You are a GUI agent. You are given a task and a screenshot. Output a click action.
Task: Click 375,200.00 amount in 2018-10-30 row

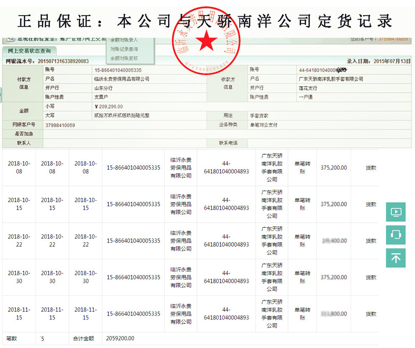click(x=334, y=277)
